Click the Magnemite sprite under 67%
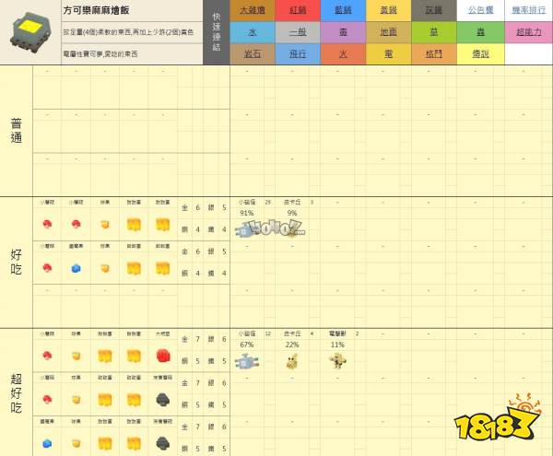 247,362
